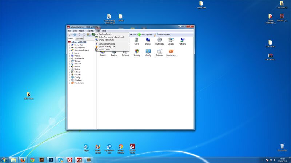Open the Help menu

point(104,31)
